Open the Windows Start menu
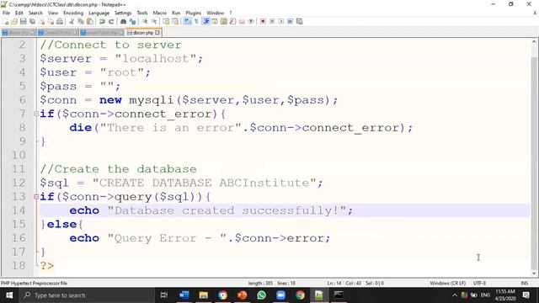This screenshot has width=539, height=303. [9, 295]
